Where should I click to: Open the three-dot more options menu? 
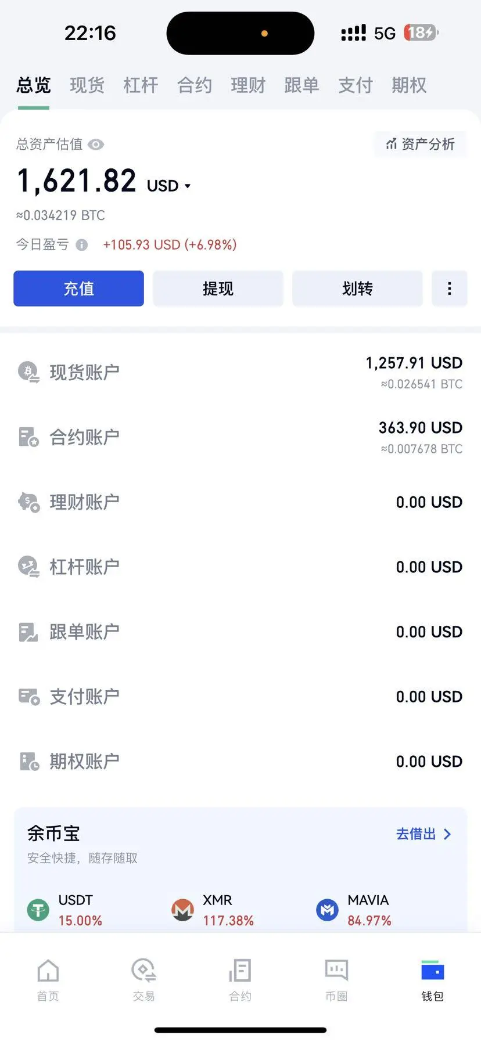coord(449,289)
